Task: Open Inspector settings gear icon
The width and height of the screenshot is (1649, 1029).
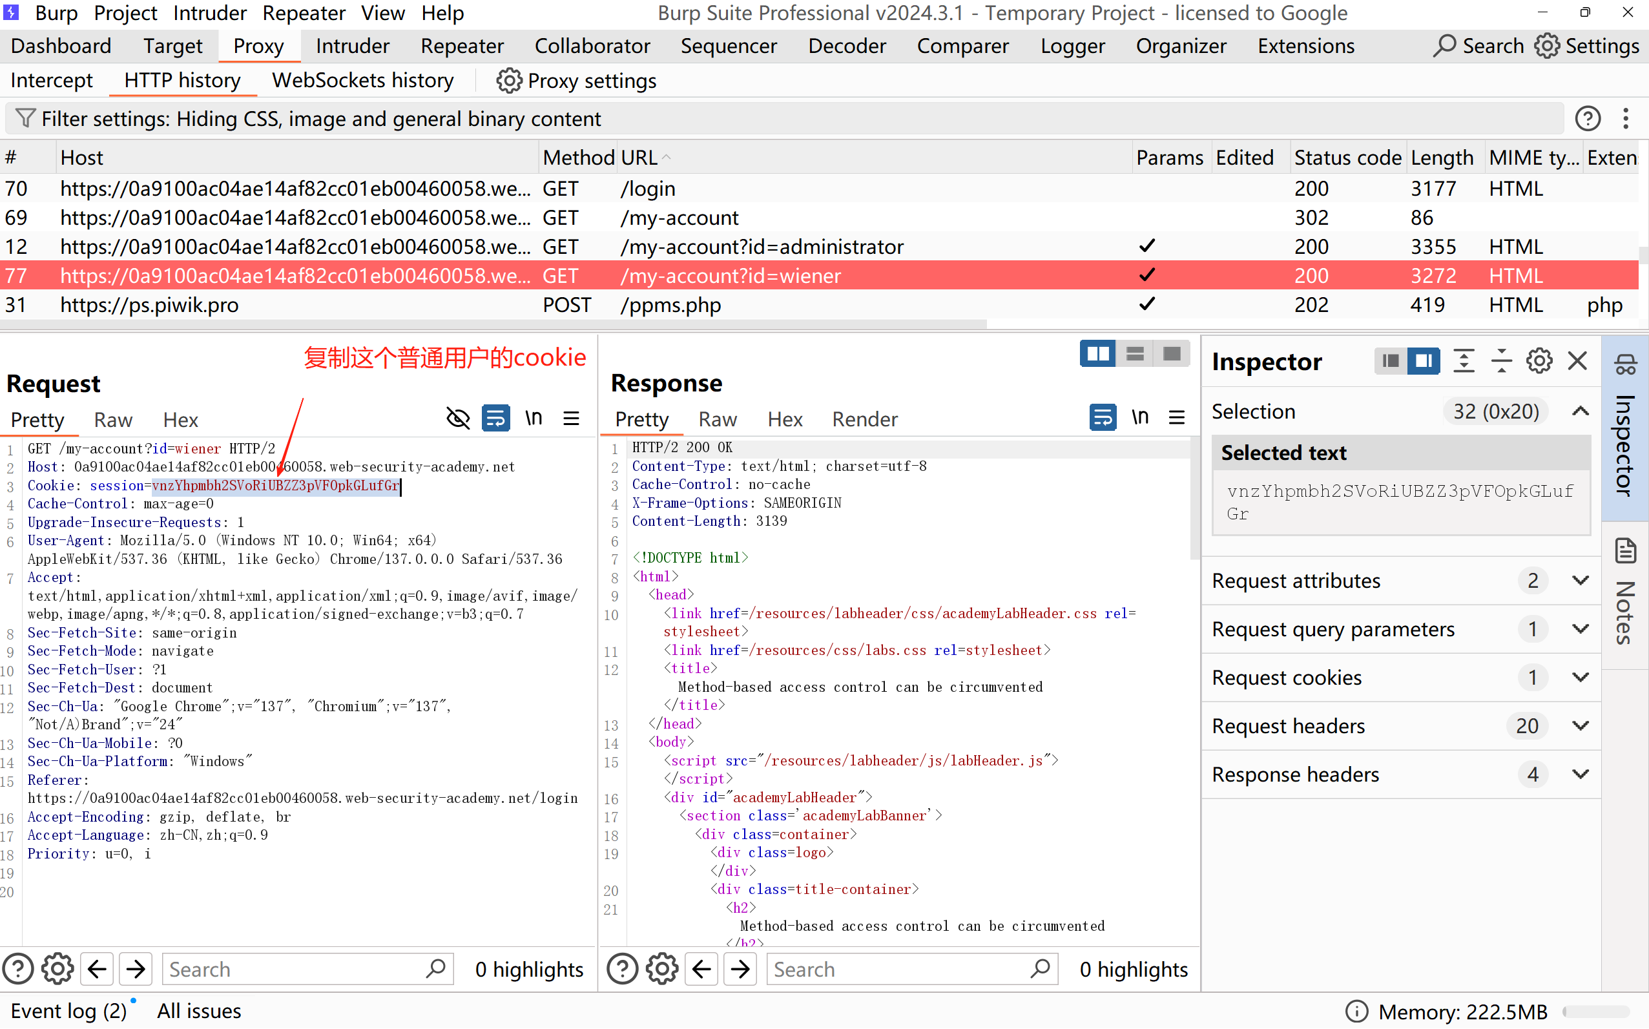Action: coord(1539,360)
